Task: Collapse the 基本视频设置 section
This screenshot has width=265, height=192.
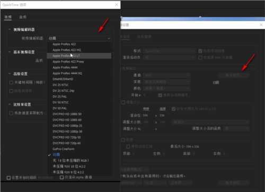Action: click(10, 52)
